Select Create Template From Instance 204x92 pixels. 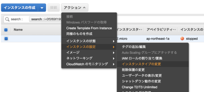point(89,28)
